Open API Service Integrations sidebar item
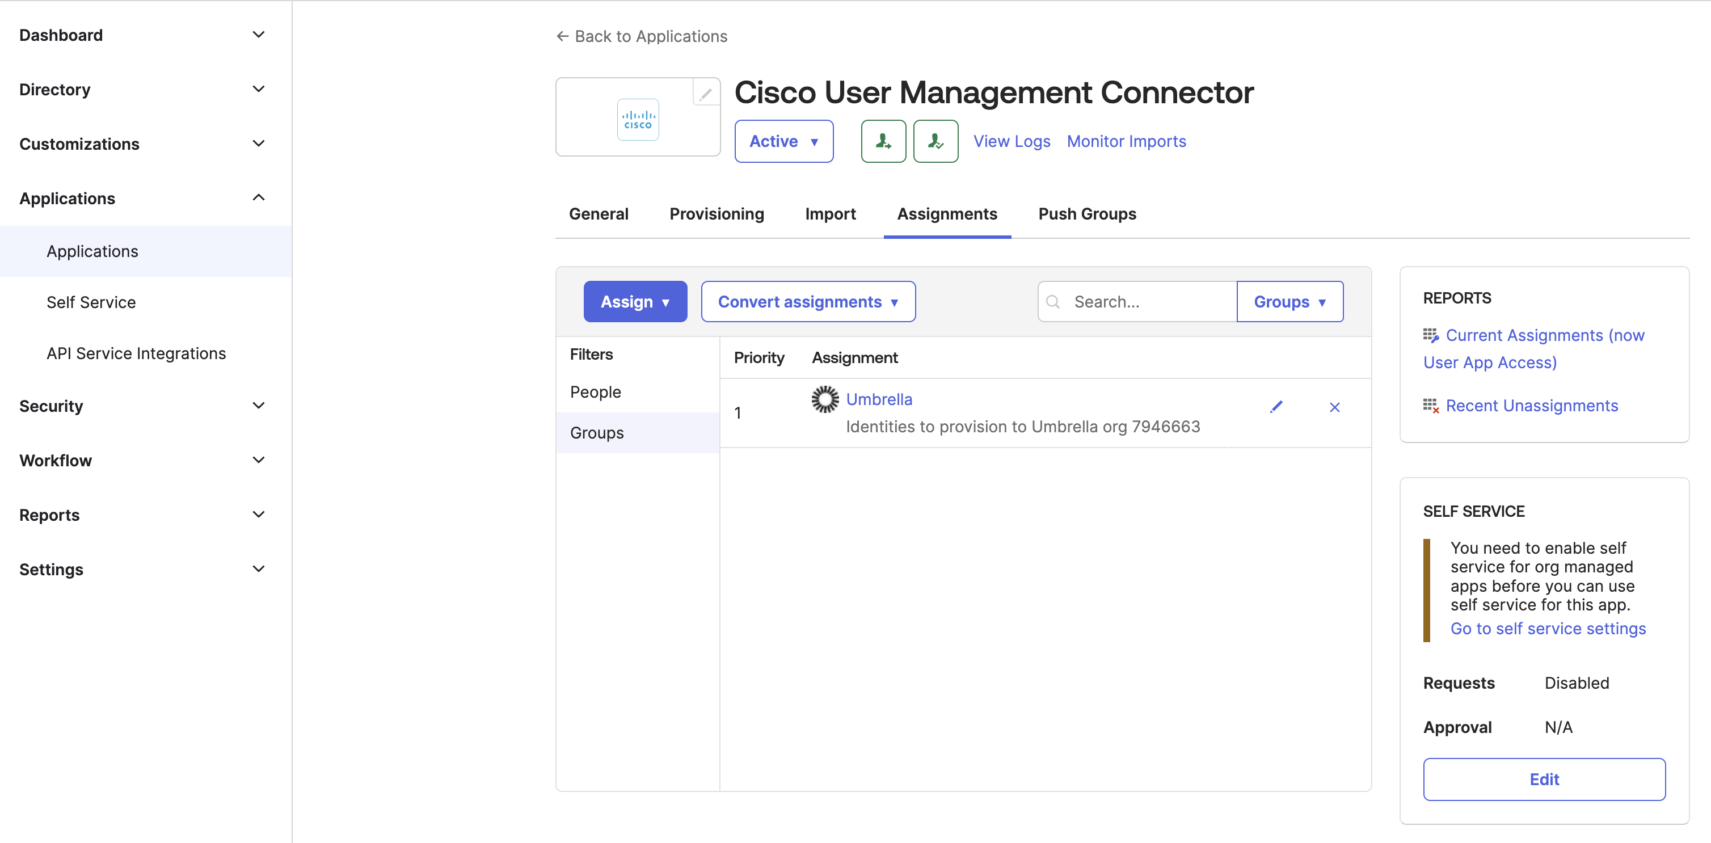The image size is (1711, 843). [x=146, y=354]
